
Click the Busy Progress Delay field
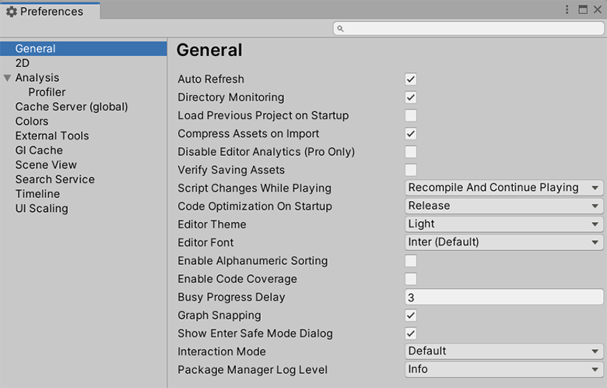pyautogui.click(x=503, y=297)
